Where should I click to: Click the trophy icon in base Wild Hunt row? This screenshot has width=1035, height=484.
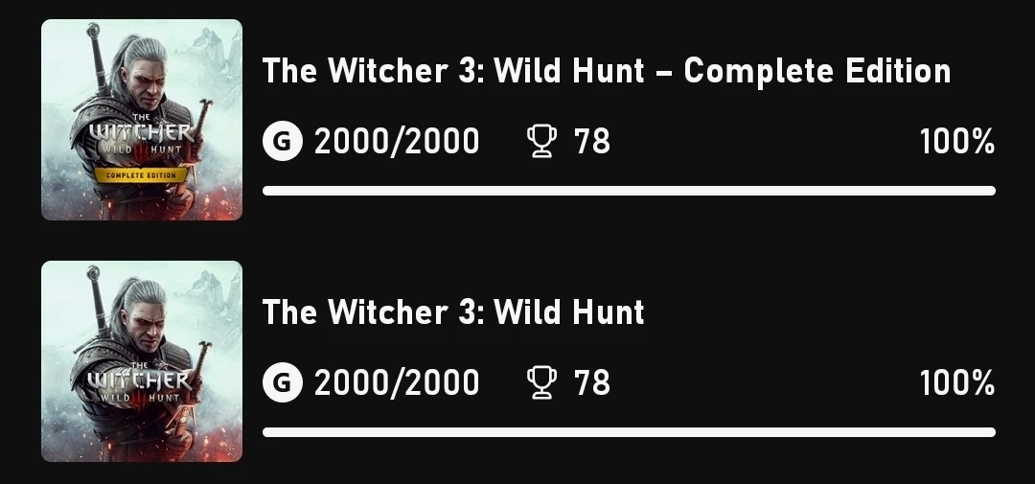pos(541,383)
